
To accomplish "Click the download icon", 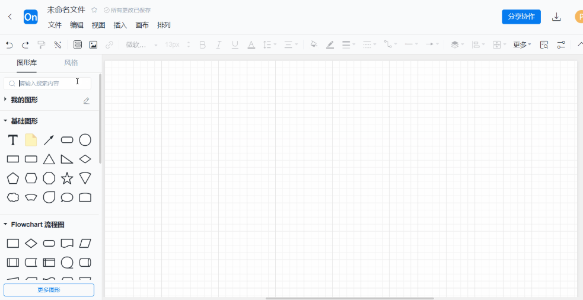I will coord(556,17).
